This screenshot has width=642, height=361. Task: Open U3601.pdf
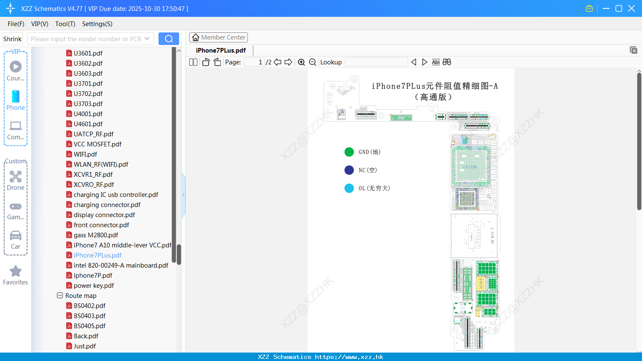pyautogui.click(x=84, y=53)
